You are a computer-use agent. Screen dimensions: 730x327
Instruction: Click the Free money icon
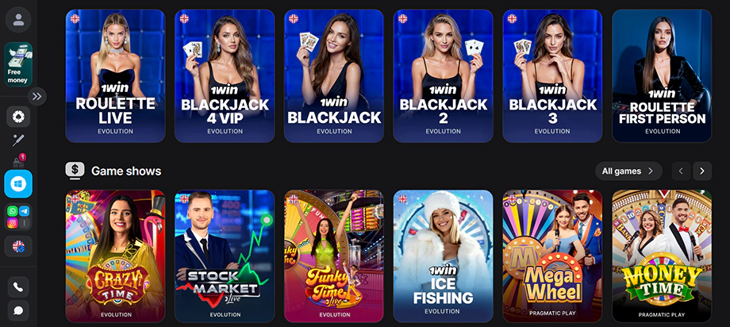tap(18, 64)
